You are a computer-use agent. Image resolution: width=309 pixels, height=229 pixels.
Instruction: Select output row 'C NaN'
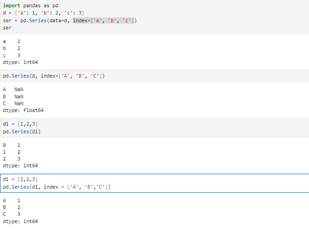click(13, 103)
